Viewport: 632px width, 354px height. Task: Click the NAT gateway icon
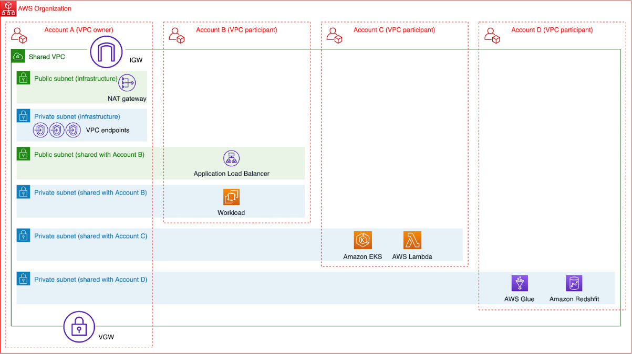tap(127, 83)
